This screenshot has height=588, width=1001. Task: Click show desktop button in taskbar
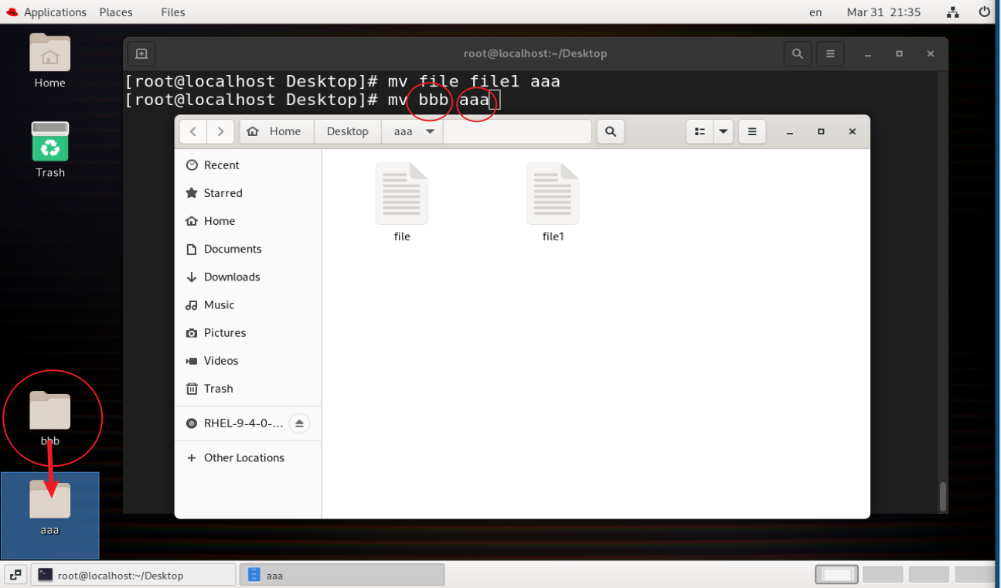(x=15, y=575)
